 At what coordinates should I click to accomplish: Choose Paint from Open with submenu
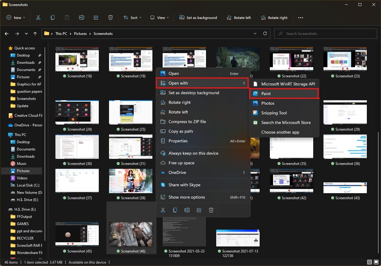pos(284,94)
